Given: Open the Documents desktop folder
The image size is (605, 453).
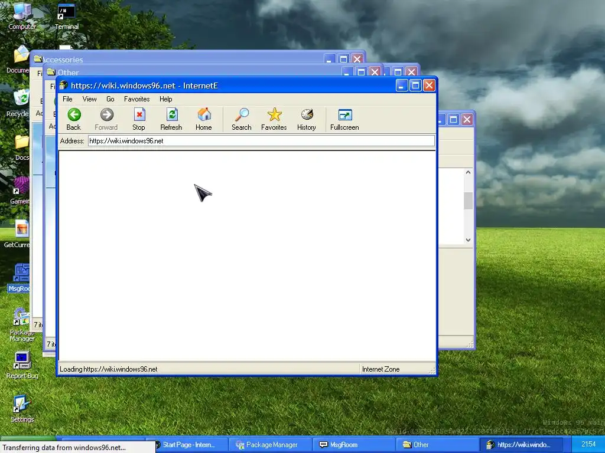Looking at the screenshot, I should pyautogui.click(x=18, y=60).
